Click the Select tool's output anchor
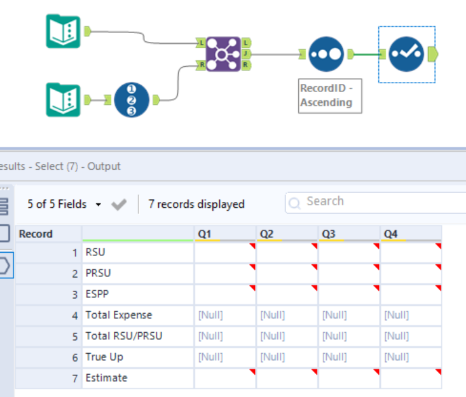 coord(433,54)
